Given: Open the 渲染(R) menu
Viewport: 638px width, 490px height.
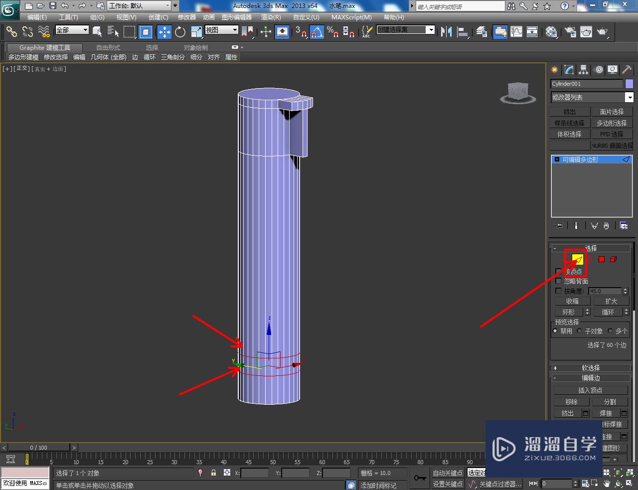Looking at the screenshot, I should tap(271, 17).
